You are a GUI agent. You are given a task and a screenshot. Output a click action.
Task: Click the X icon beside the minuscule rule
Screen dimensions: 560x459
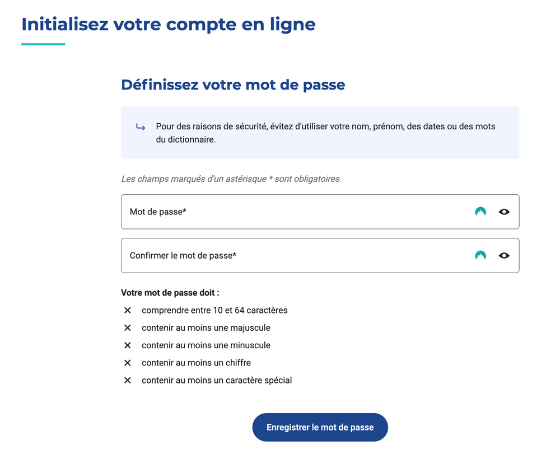pyautogui.click(x=128, y=345)
